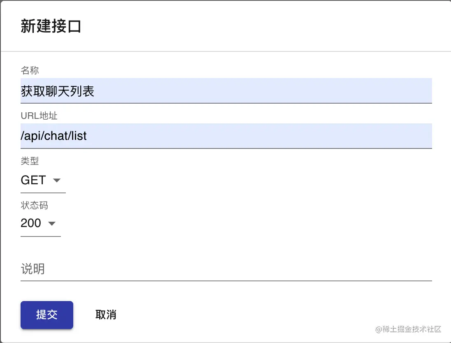Click the /api/chat/list URL text
Image resolution: width=451 pixels, height=343 pixels.
pos(53,136)
